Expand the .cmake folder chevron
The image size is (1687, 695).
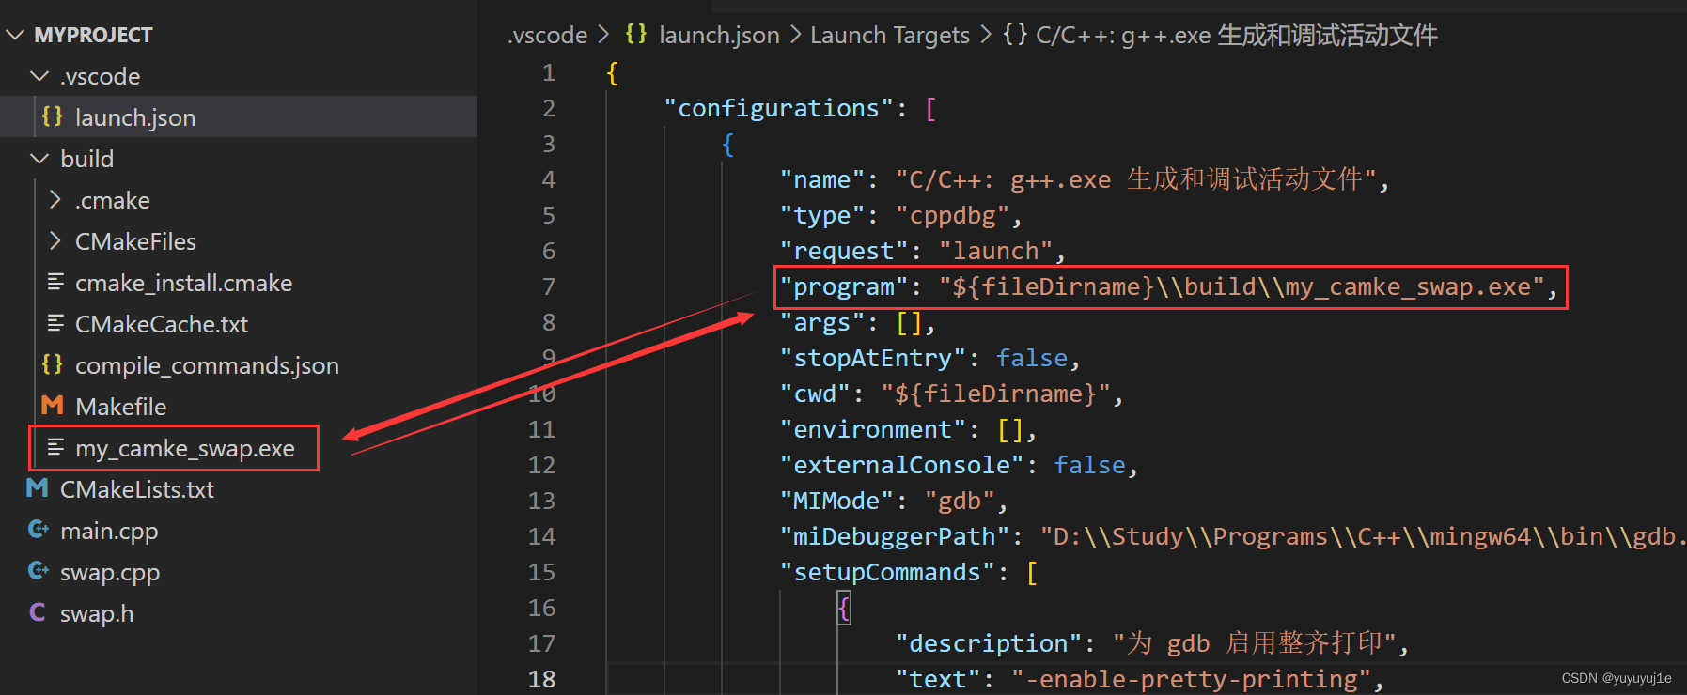click(x=55, y=200)
